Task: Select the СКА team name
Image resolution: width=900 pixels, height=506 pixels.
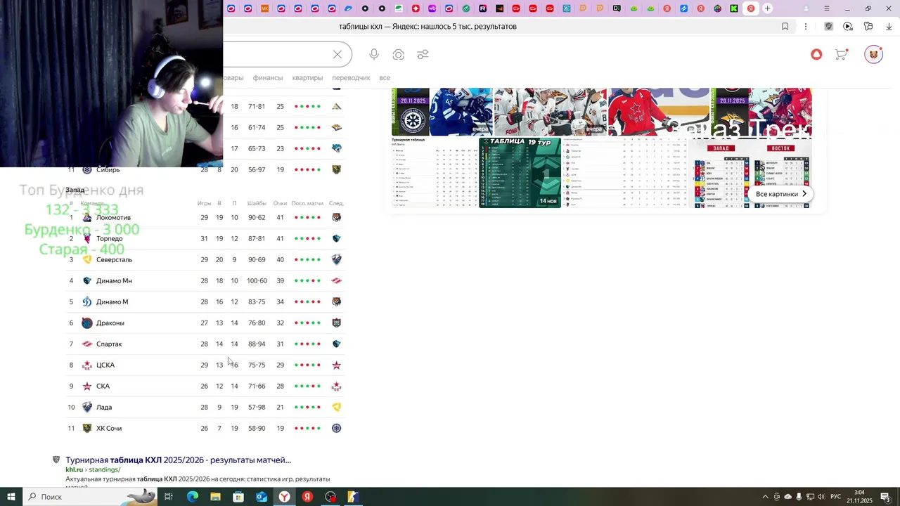Action: click(x=103, y=387)
